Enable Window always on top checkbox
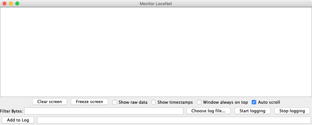The image size is (312, 125). click(199, 102)
